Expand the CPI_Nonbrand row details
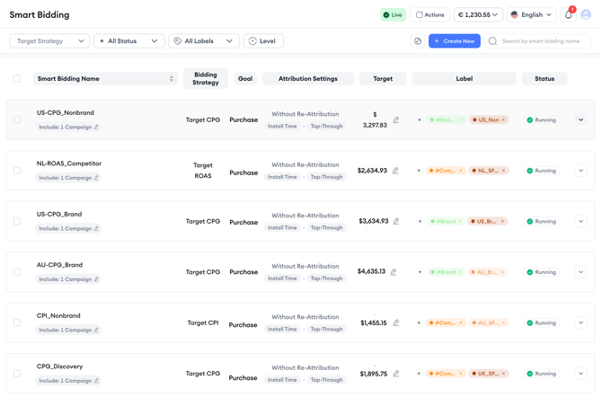The width and height of the screenshot is (602, 397). click(580, 322)
